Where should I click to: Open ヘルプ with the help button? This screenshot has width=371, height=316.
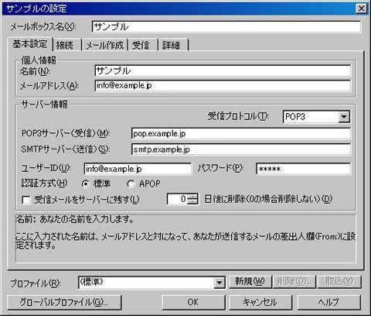(x=329, y=302)
